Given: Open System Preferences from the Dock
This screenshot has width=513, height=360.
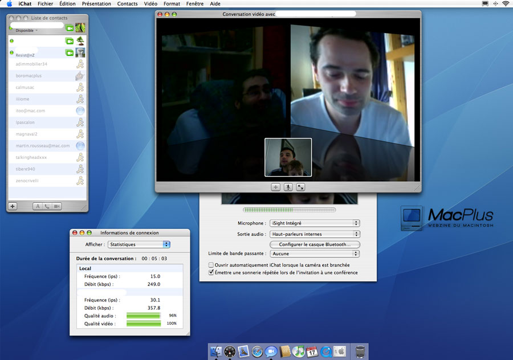Looking at the screenshot, I should coord(340,351).
